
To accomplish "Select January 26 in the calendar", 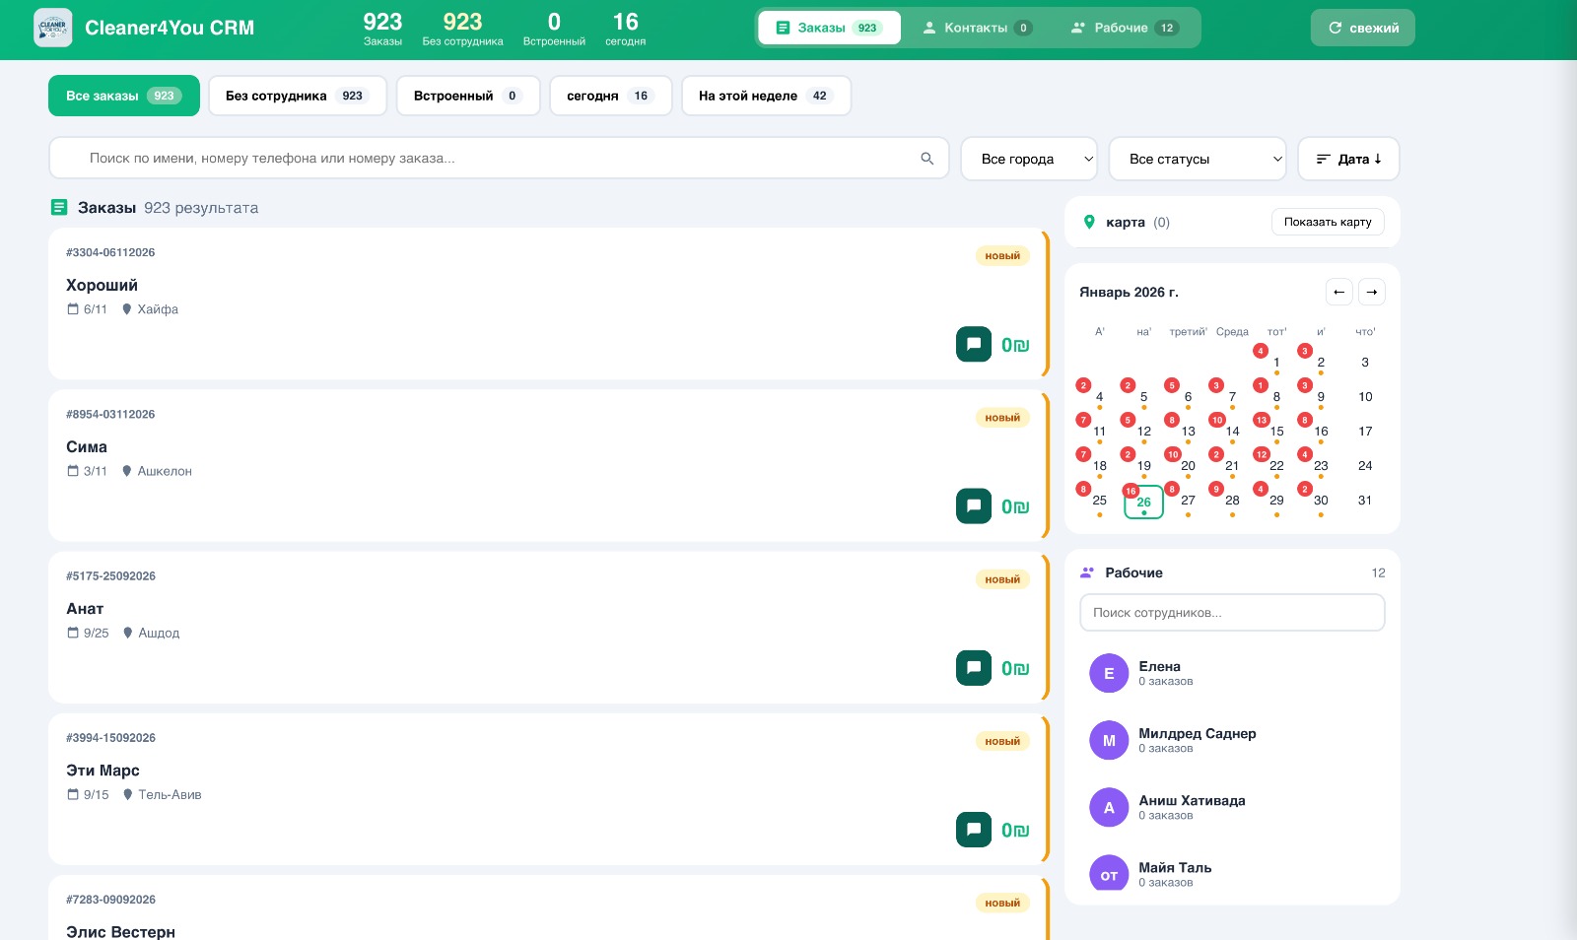I will [1143, 502].
